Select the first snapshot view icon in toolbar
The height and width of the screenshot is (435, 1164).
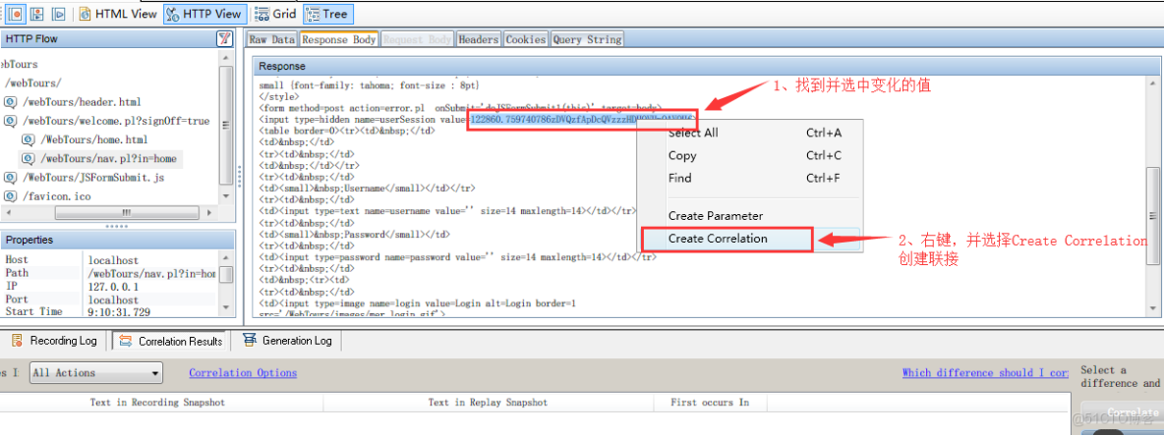15,14
